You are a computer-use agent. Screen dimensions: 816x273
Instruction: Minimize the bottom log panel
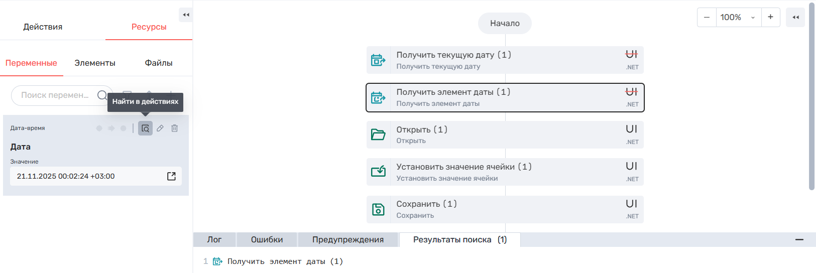[x=799, y=240]
